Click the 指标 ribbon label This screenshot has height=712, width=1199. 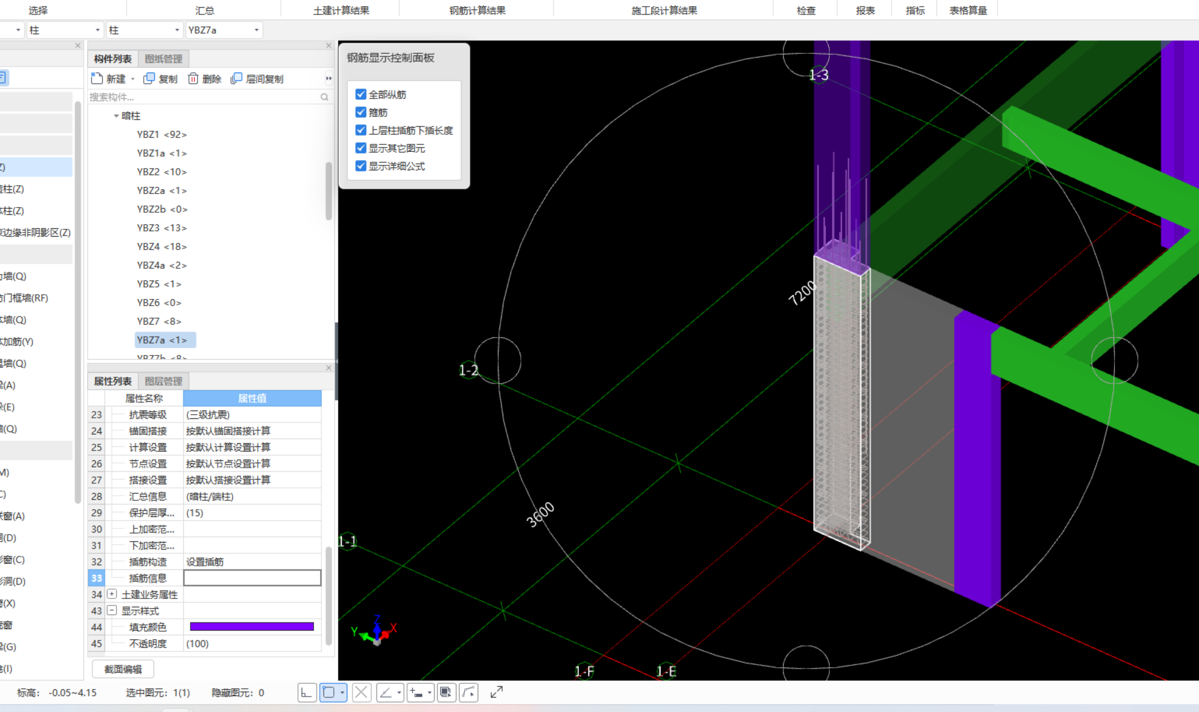click(x=915, y=10)
